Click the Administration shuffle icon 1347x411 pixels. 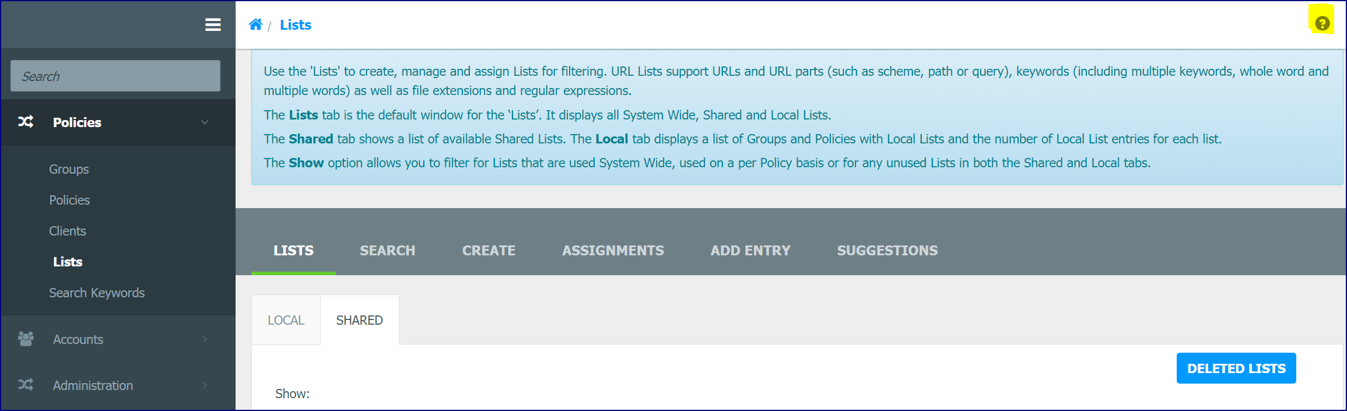pyautogui.click(x=26, y=385)
